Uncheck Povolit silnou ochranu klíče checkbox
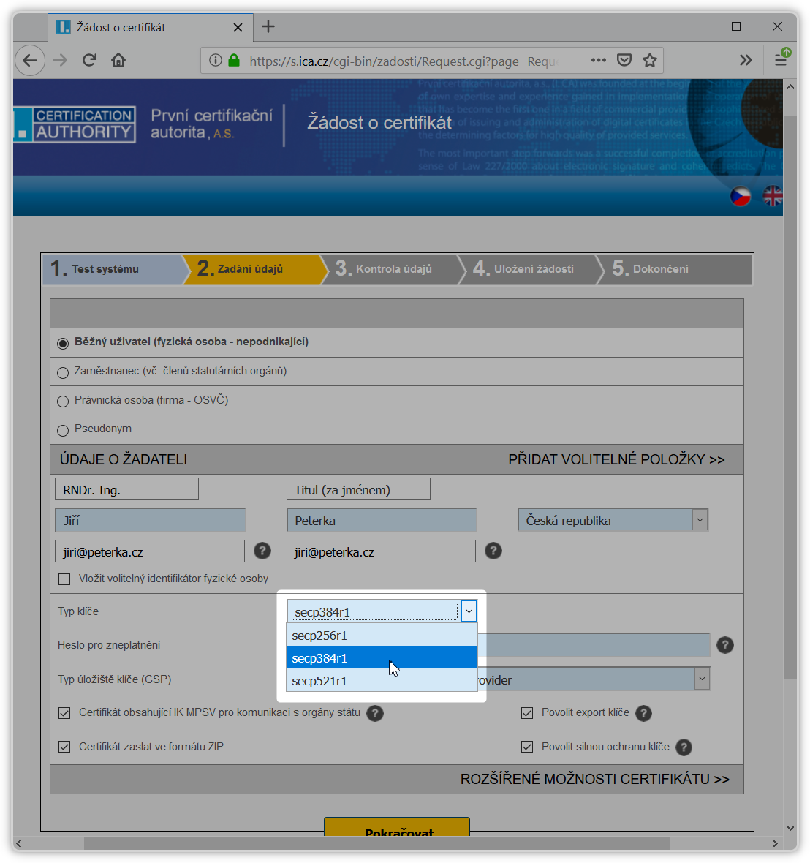The width and height of the screenshot is (810, 863). coord(527,747)
